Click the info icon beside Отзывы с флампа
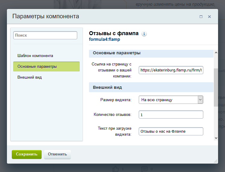225x172 pixels. (144, 34)
